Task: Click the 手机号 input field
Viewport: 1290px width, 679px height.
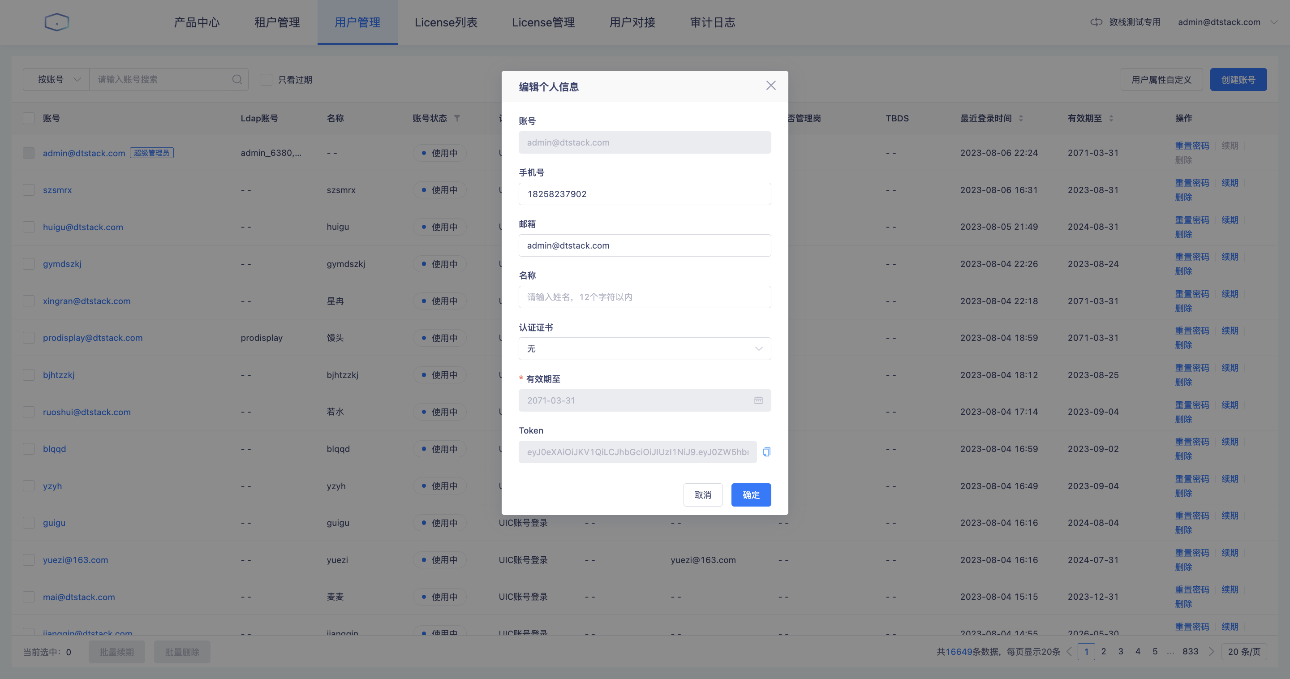Action: click(x=645, y=194)
